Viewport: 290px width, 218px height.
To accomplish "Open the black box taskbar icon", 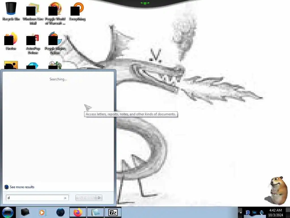I will click(25, 212).
